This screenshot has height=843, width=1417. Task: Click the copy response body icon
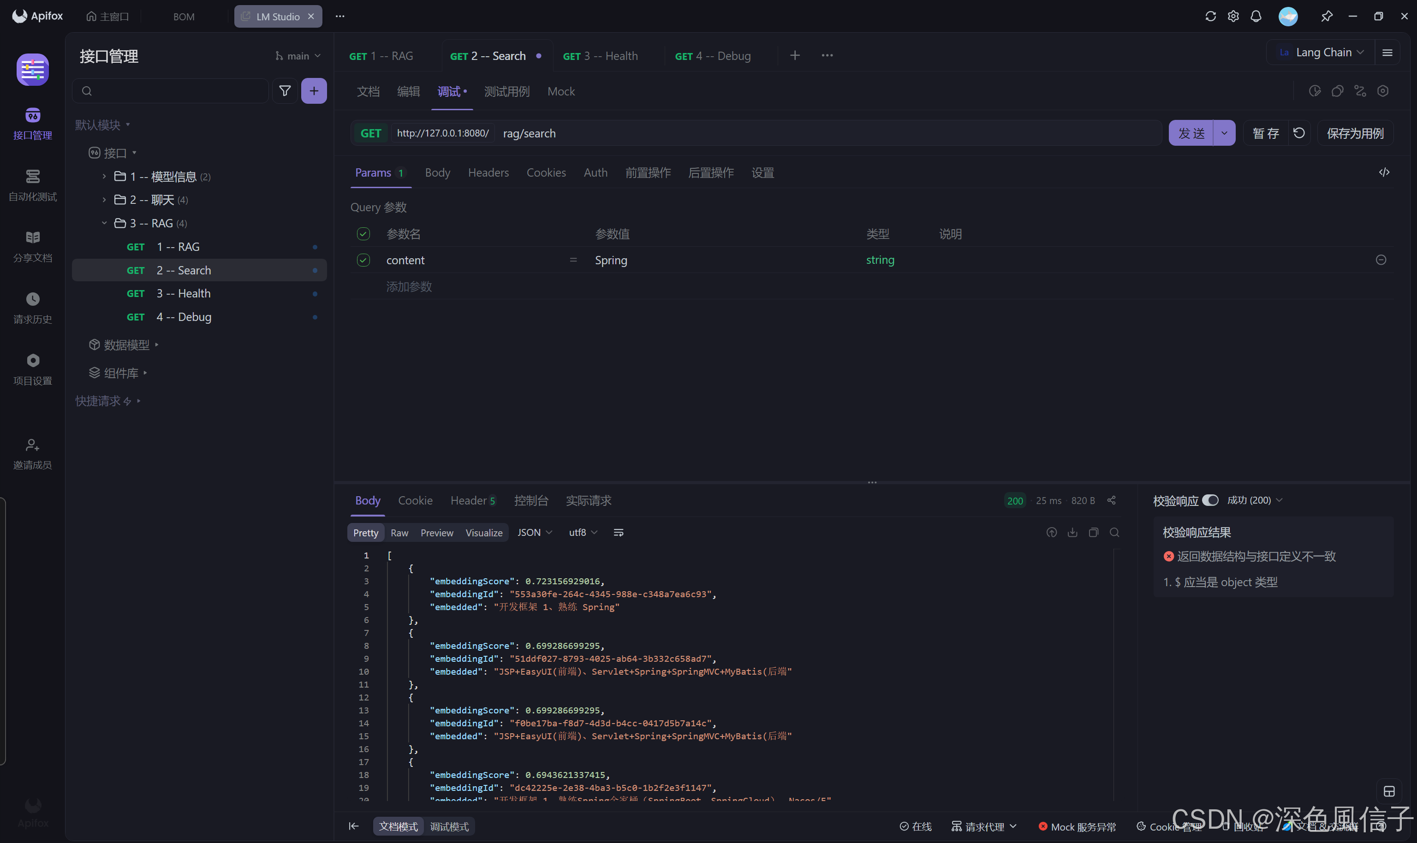(x=1093, y=532)
